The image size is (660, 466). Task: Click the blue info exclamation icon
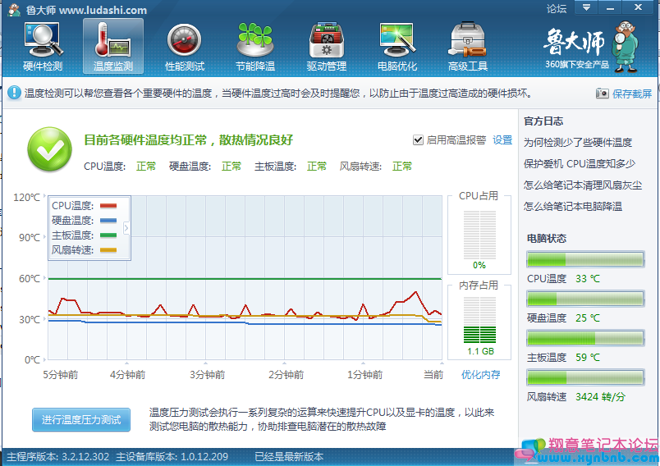tap(14, 93)
